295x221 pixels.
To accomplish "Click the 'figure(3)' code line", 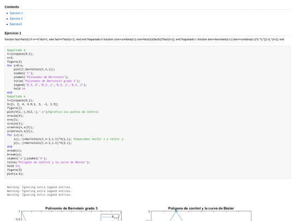I will [x=15, y=170].
